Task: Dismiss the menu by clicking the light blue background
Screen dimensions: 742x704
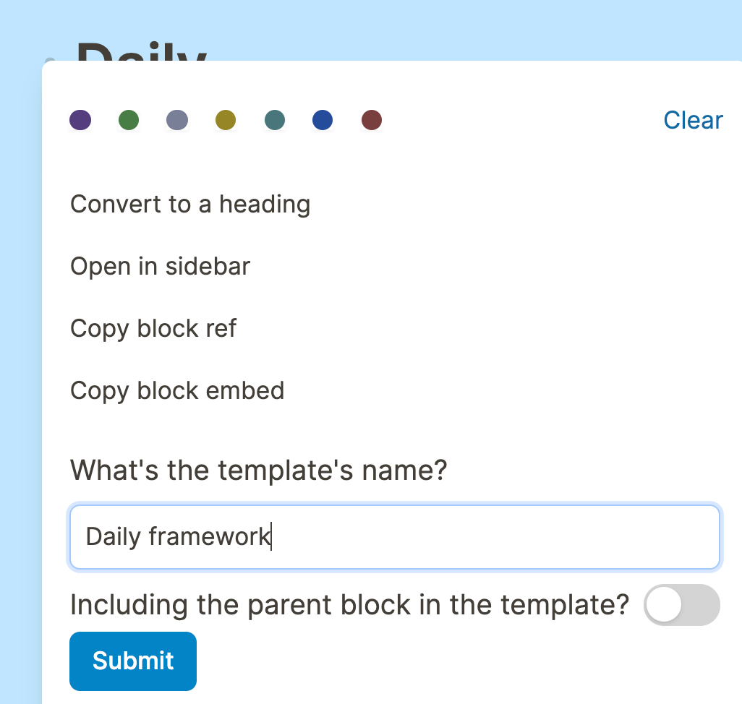Action: pyautogui.click(x=19, y=331)
